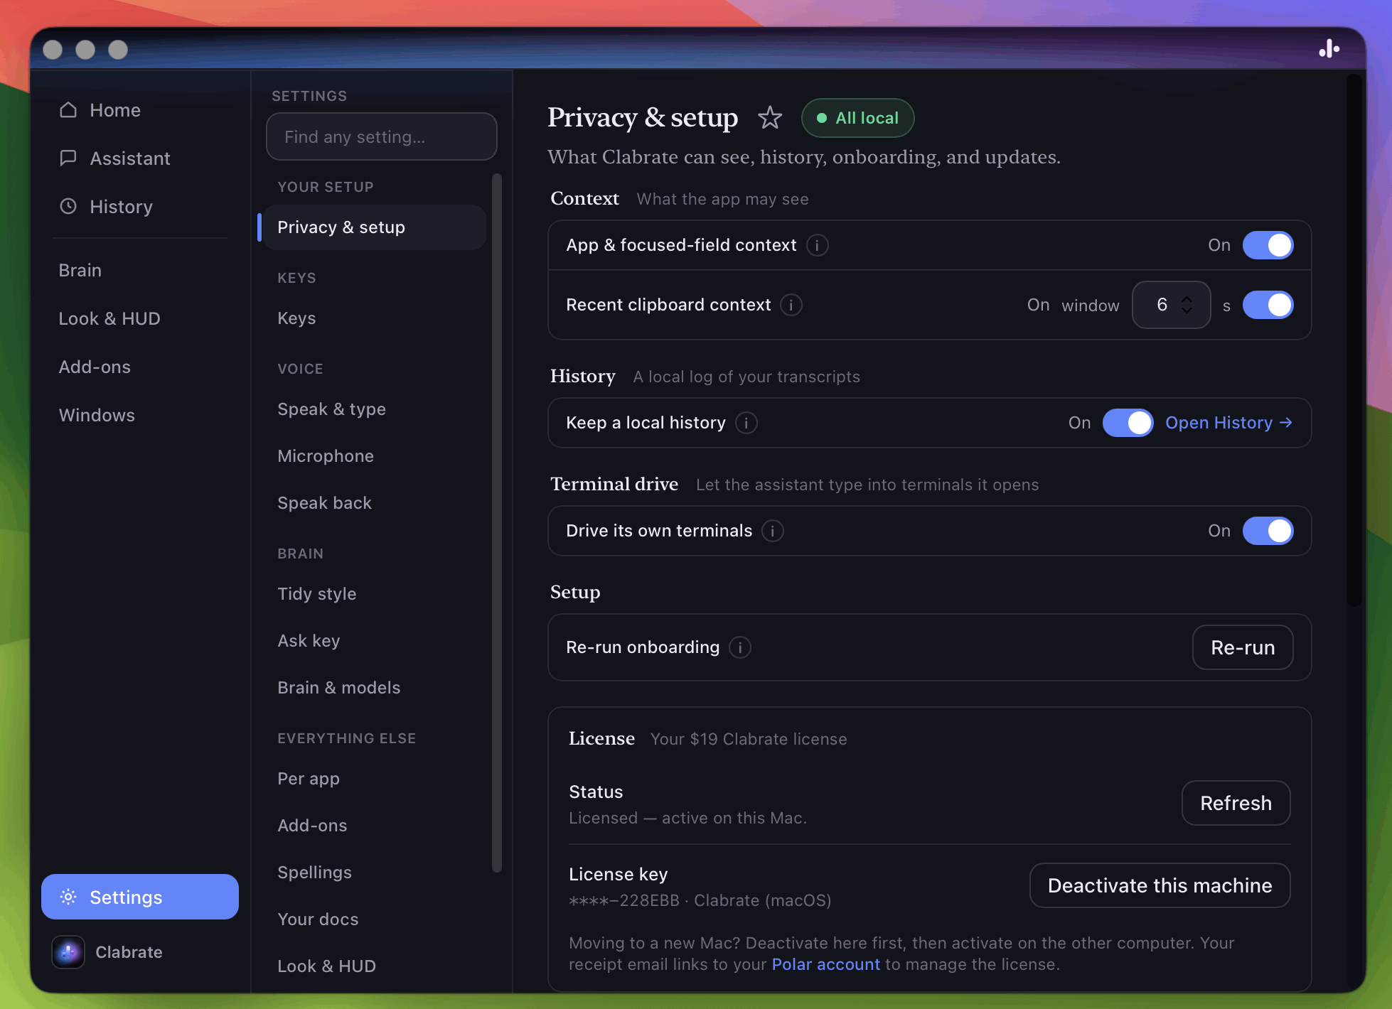Select Privacy & setup settings section

[x=375, y=227]
